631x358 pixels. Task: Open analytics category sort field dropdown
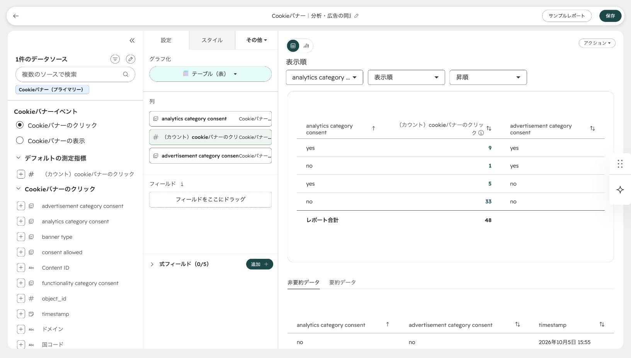click(x=325, y=78)
